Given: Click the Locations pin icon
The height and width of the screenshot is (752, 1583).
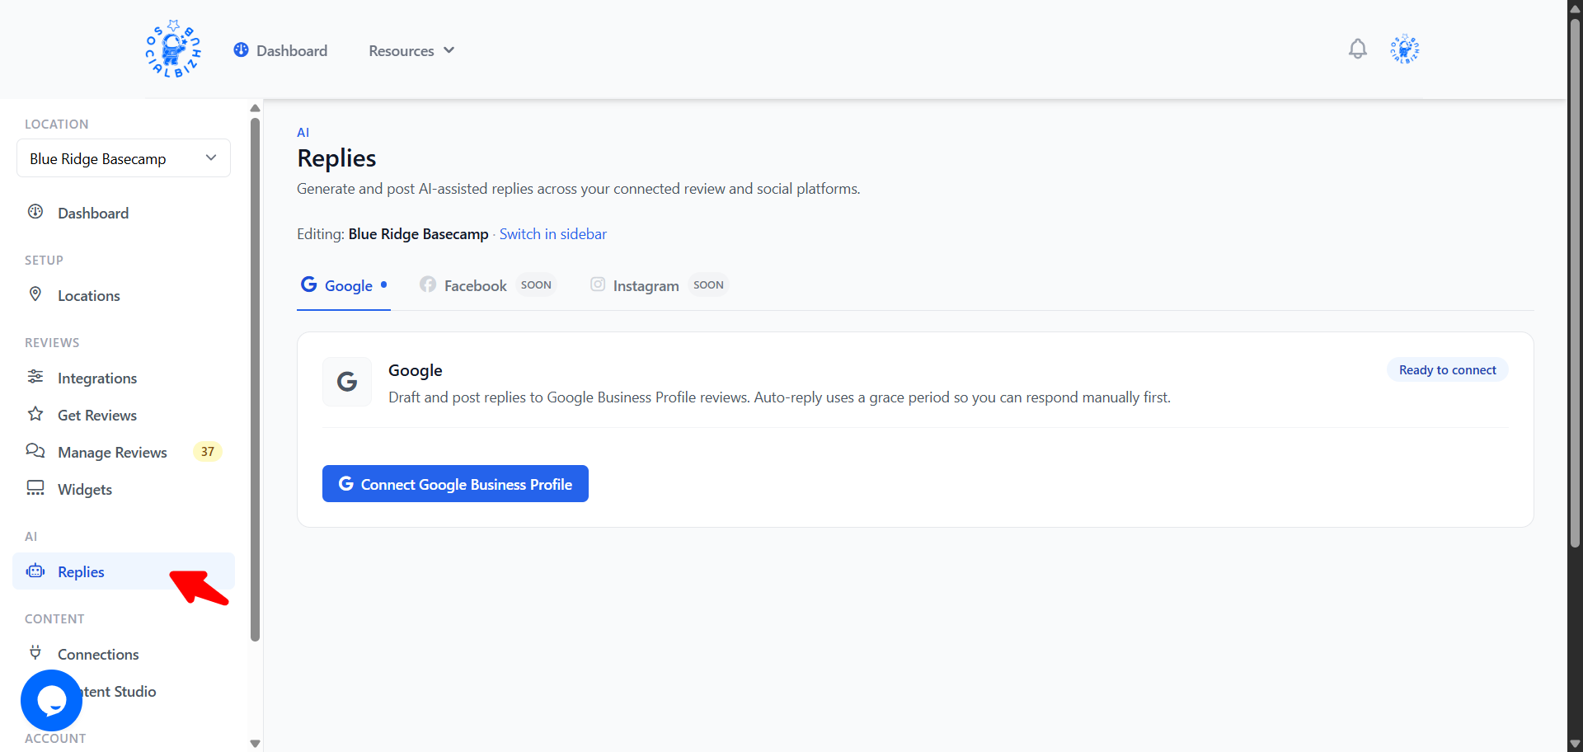Looking at the screenshot, I should [x=35, y=294].
